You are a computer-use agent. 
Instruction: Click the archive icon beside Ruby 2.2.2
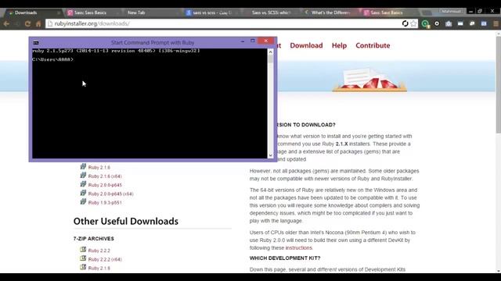tap(83, 250)
